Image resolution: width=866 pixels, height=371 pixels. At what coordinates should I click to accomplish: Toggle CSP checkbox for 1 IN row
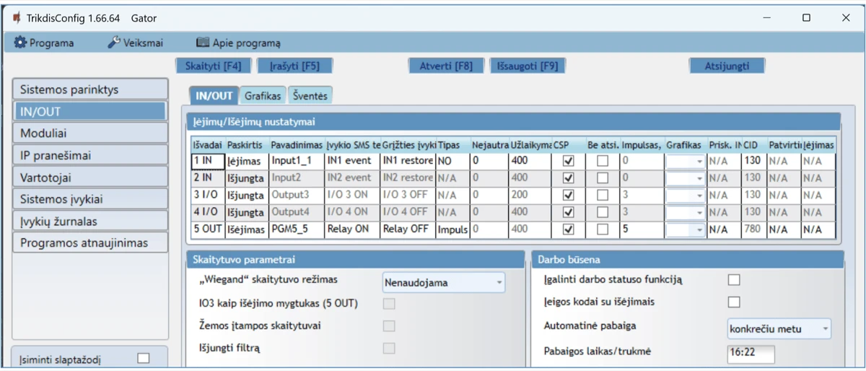[569, 161]
